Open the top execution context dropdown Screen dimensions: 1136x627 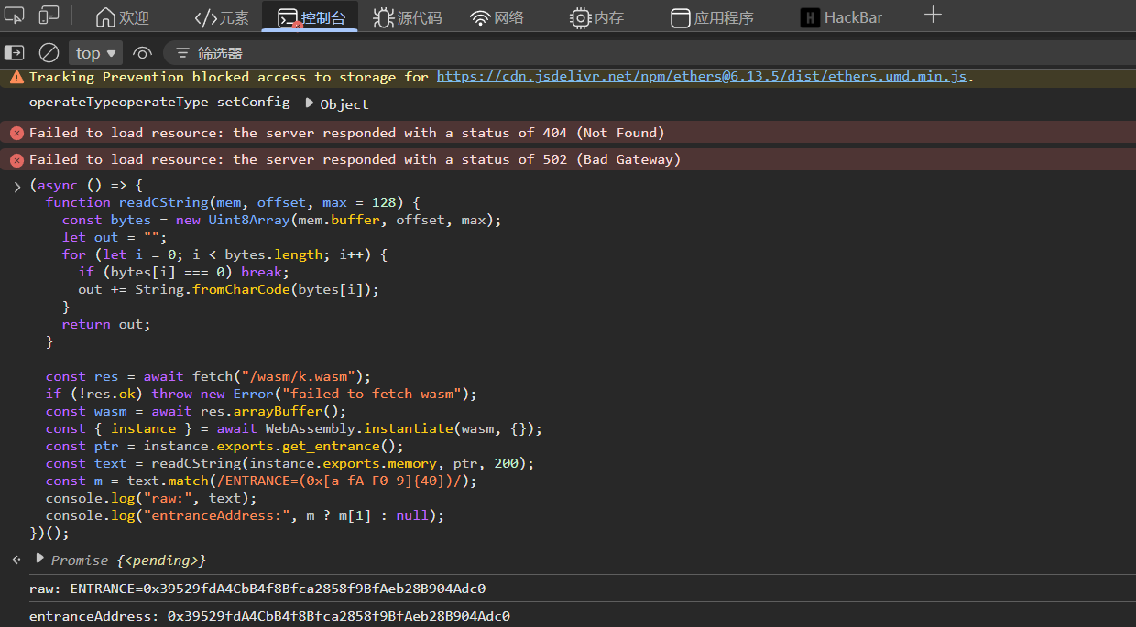pyautogui.click(x=96, y=53)
